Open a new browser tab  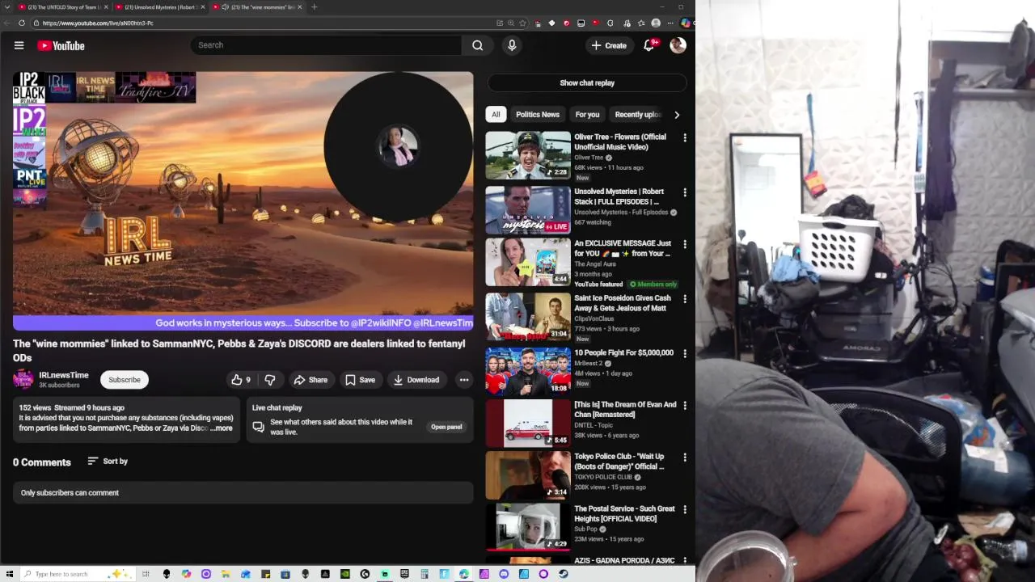(314, 7)
